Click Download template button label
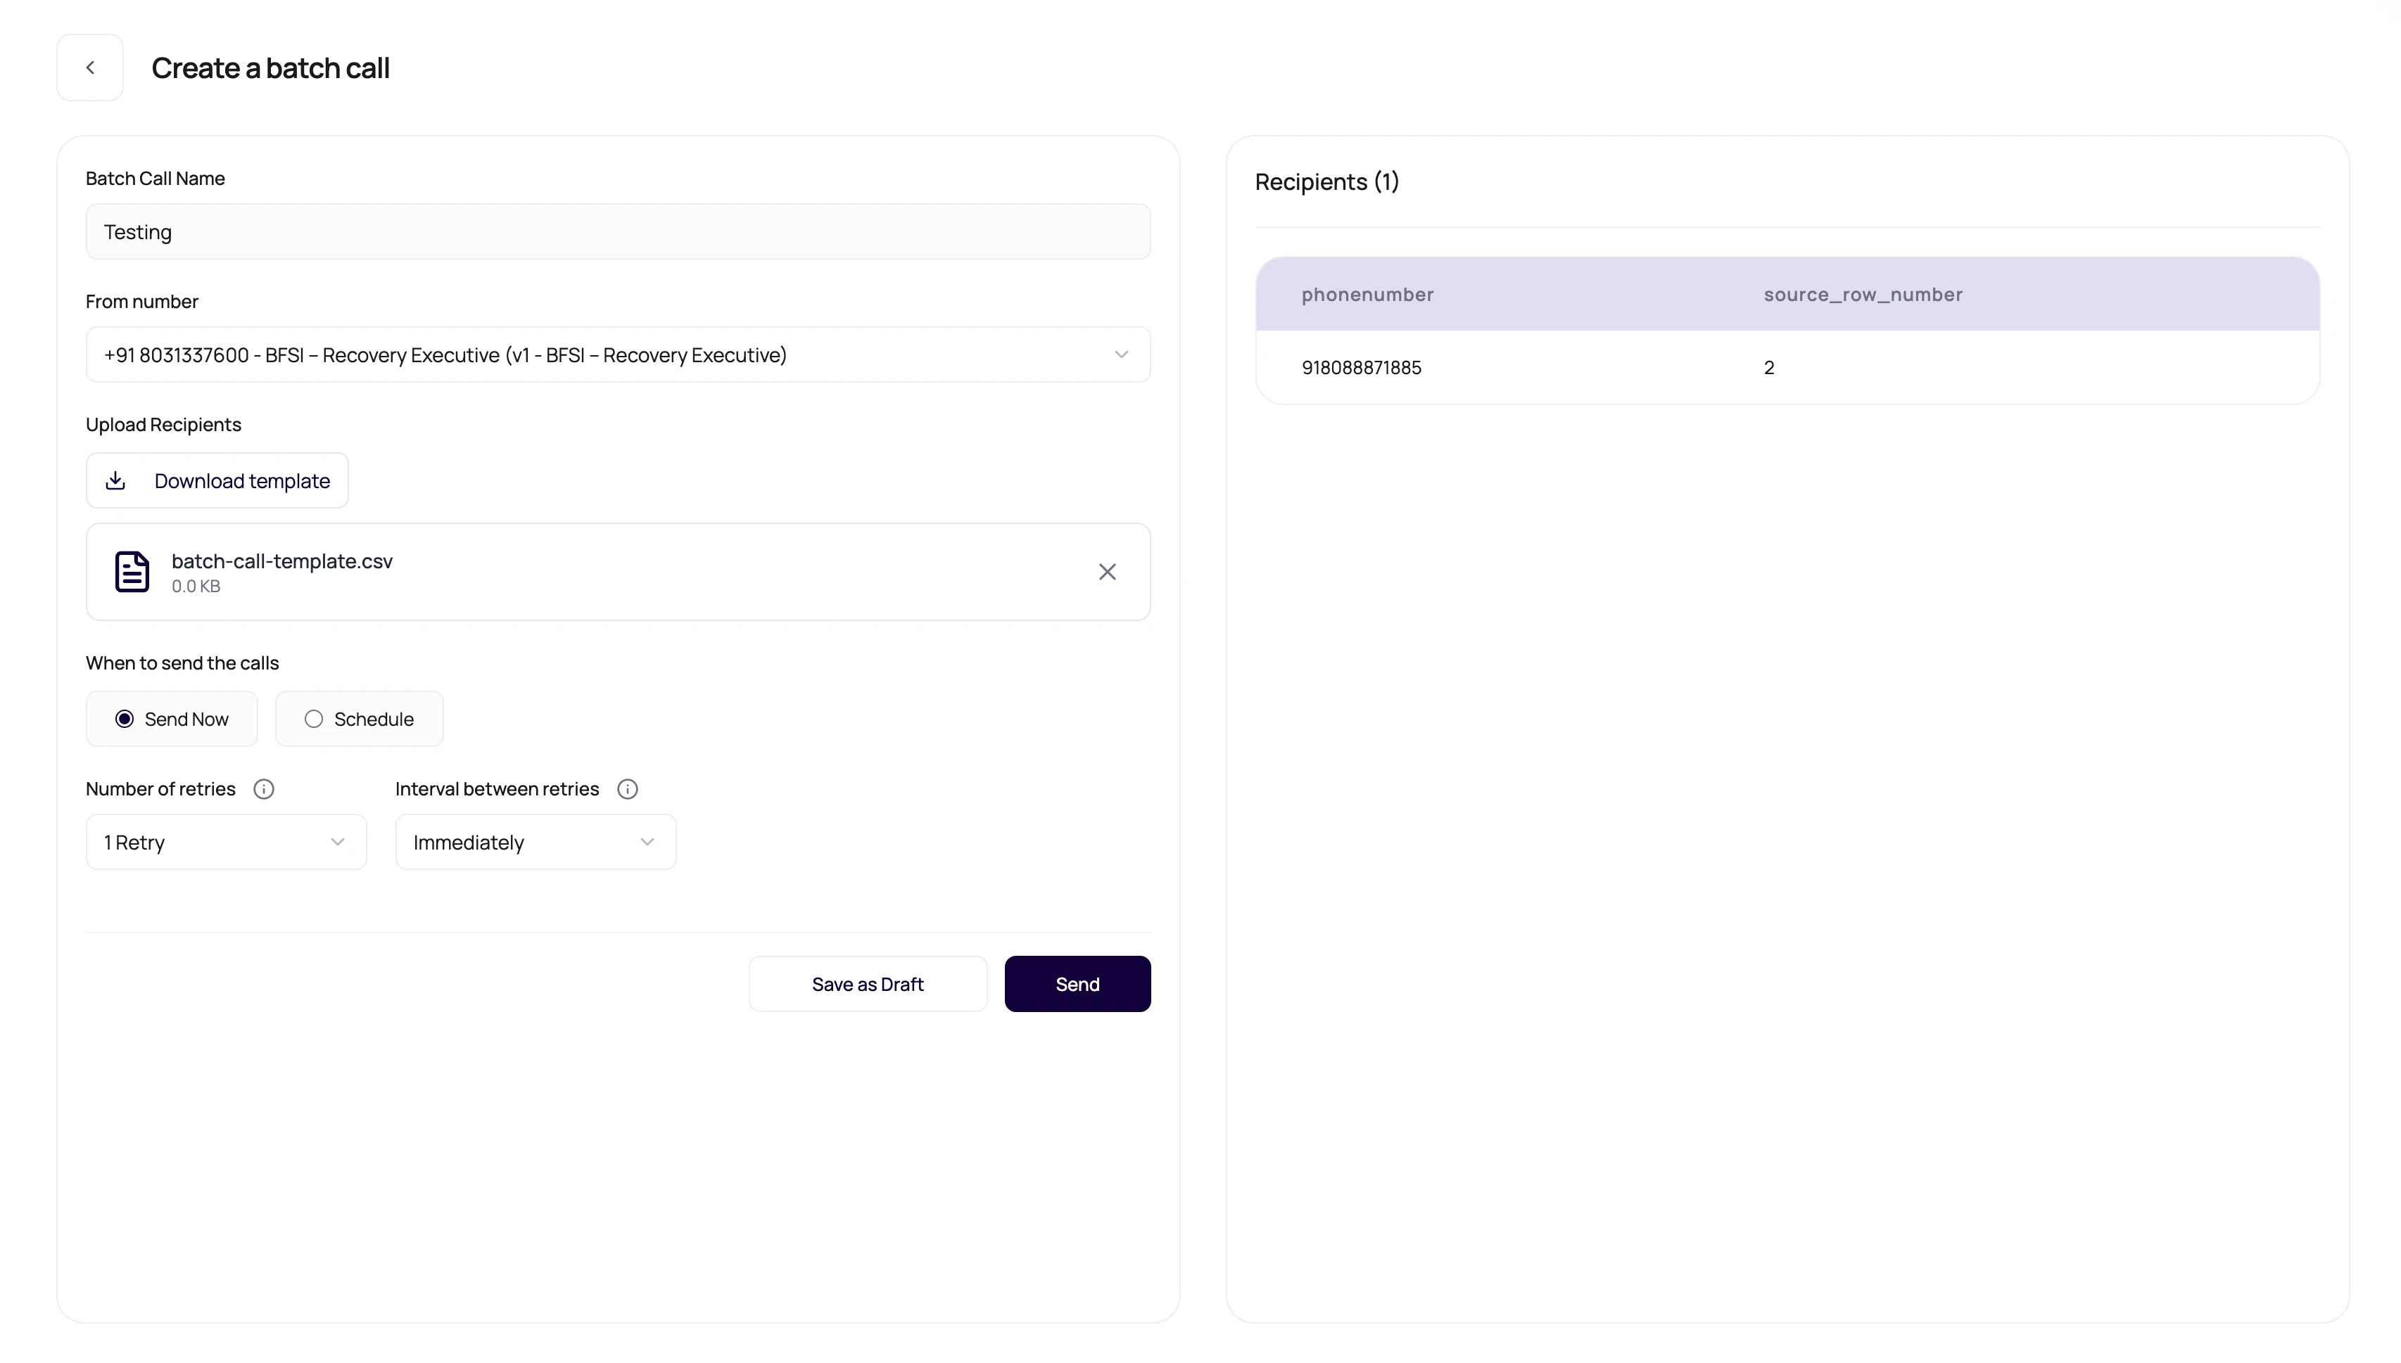Viewport: 2401px width, 1363px height. click(x=241, y=481)
